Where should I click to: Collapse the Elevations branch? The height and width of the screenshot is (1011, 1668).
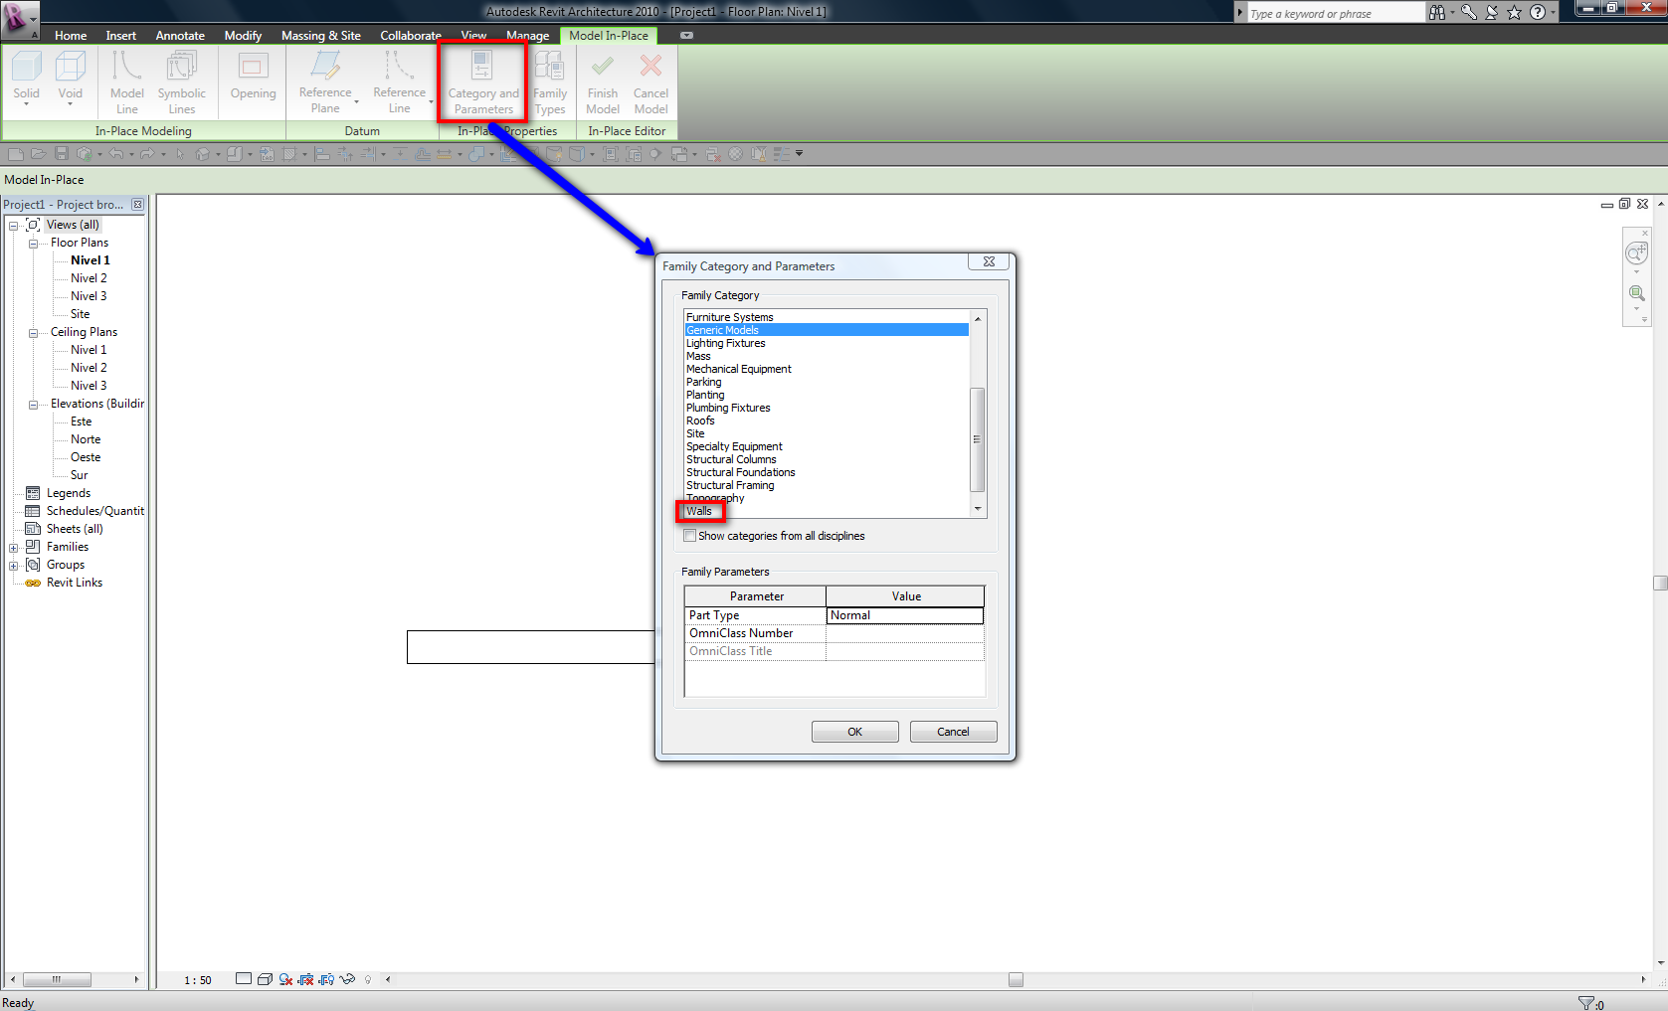coord(33,405)
